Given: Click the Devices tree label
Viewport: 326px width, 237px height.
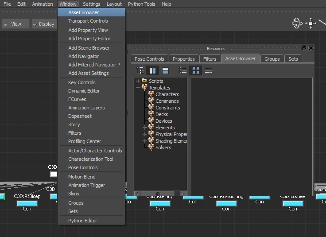Looking at the screenshot, I should click(164, 121).
